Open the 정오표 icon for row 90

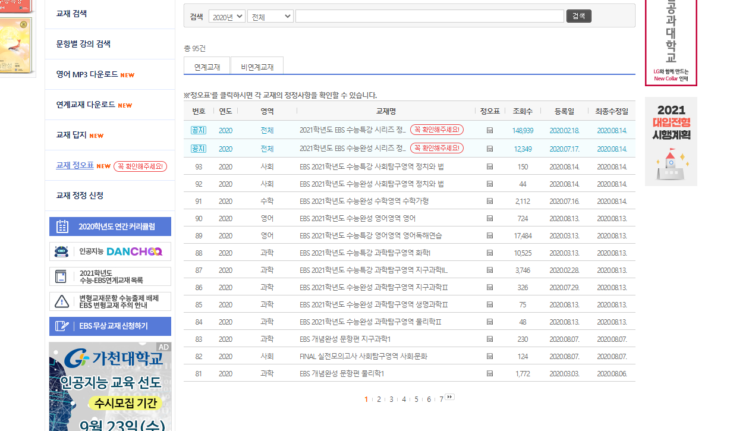pyautogui.click(x=490, y=218)
